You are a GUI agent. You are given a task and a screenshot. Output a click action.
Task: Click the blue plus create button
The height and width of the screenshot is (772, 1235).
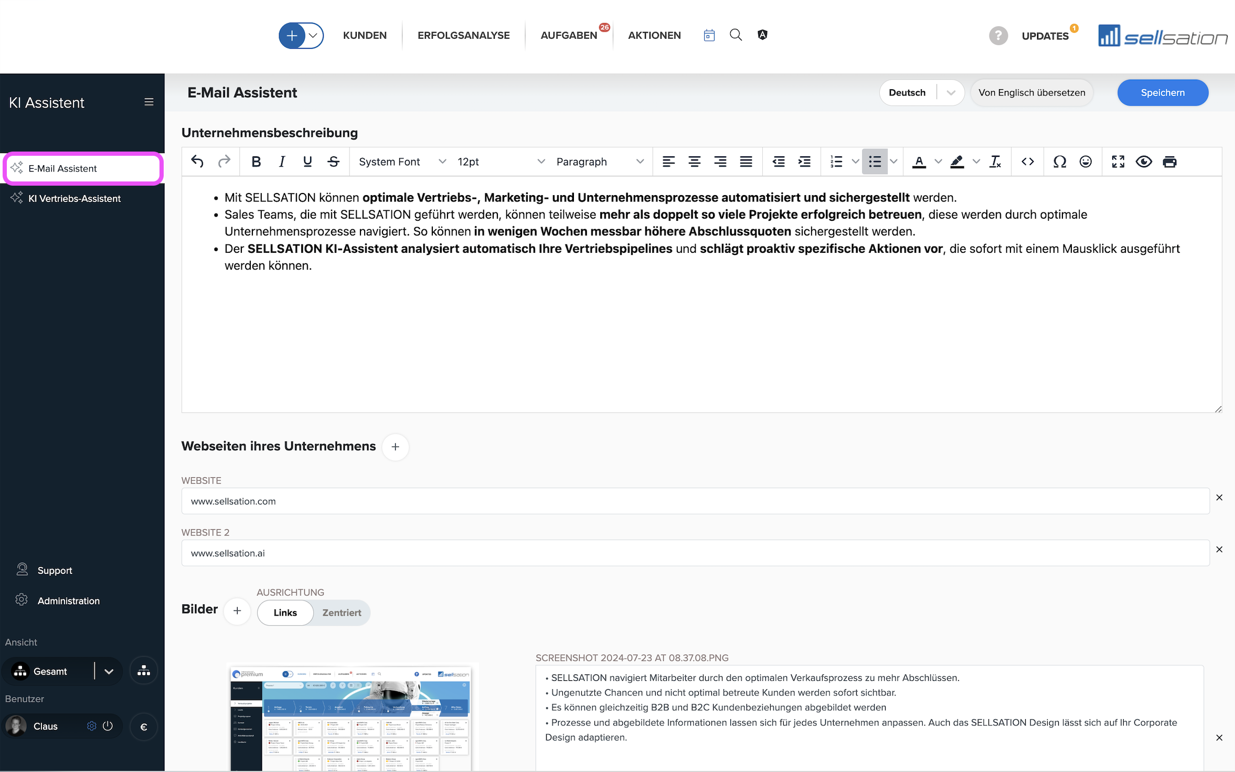(292, 36)
